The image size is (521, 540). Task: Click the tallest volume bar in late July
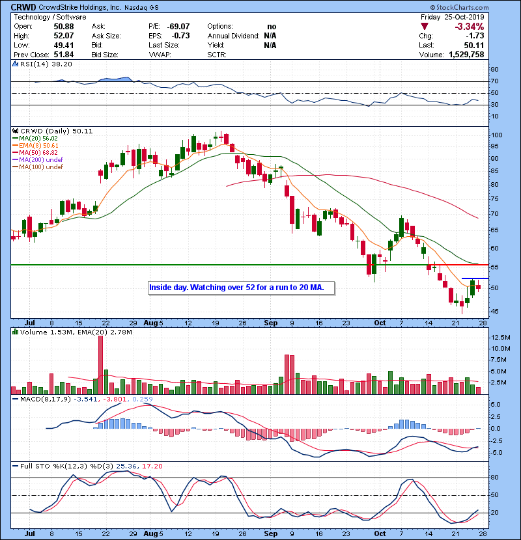point(101,365)
